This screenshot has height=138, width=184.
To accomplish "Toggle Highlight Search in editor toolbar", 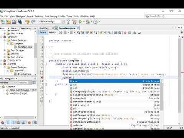I will 92,33.
